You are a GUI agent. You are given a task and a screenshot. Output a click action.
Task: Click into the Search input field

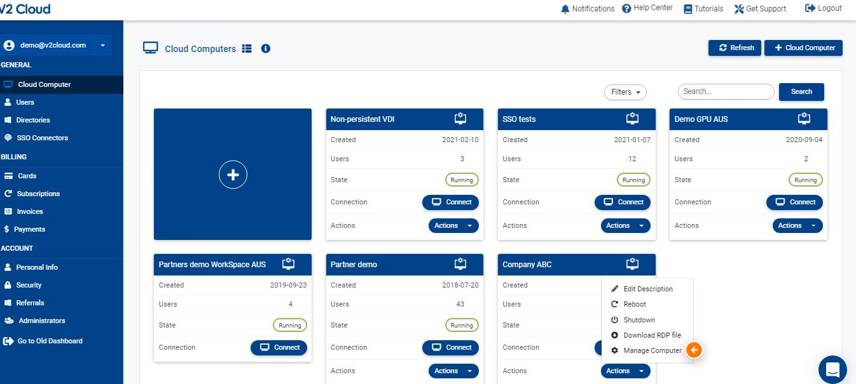[x=726, y=91]
